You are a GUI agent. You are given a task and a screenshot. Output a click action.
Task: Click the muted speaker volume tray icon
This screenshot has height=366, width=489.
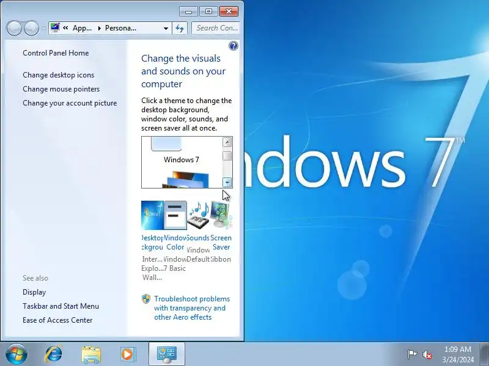point(427,354)
